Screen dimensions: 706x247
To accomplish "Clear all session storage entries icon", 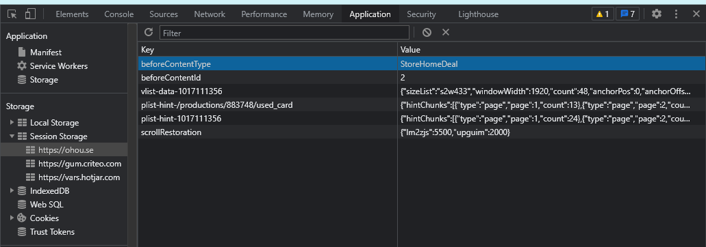I will (x=427, y=32).
